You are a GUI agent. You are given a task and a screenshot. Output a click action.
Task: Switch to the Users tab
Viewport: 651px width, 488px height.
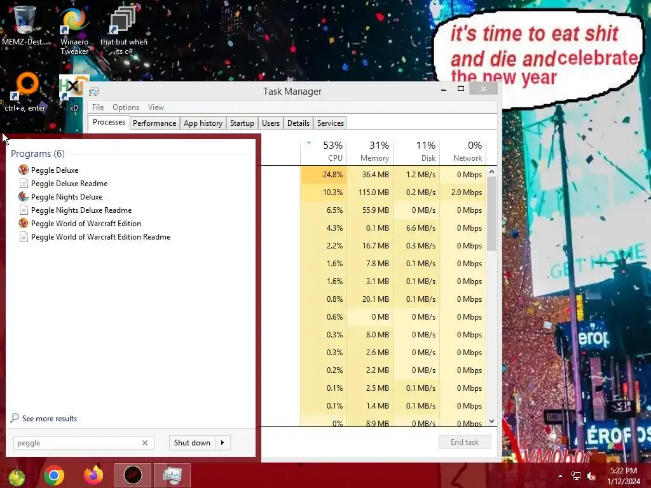[x=271, y=123]
